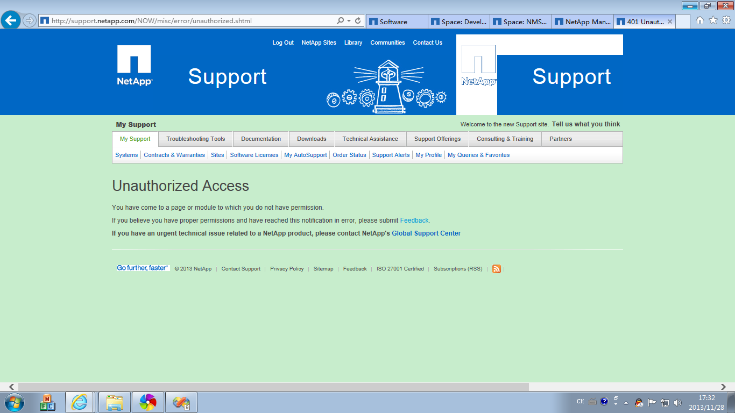Click the volume speaker tray icon
735x413 pixels.
coord(677,402)
